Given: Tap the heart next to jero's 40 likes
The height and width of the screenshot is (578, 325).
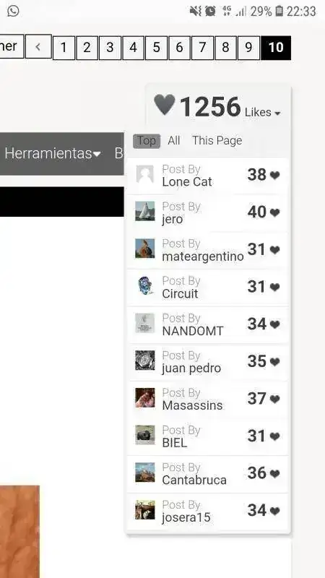Looking at the screenshot, I should pos(274,212).
